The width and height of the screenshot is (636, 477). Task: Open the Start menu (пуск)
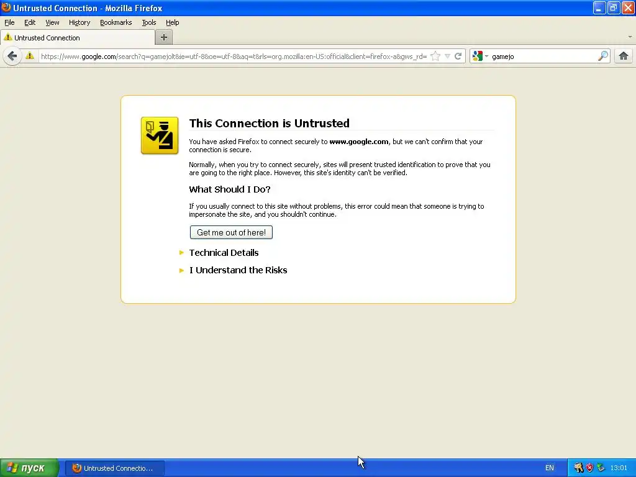tap(29, 468)
